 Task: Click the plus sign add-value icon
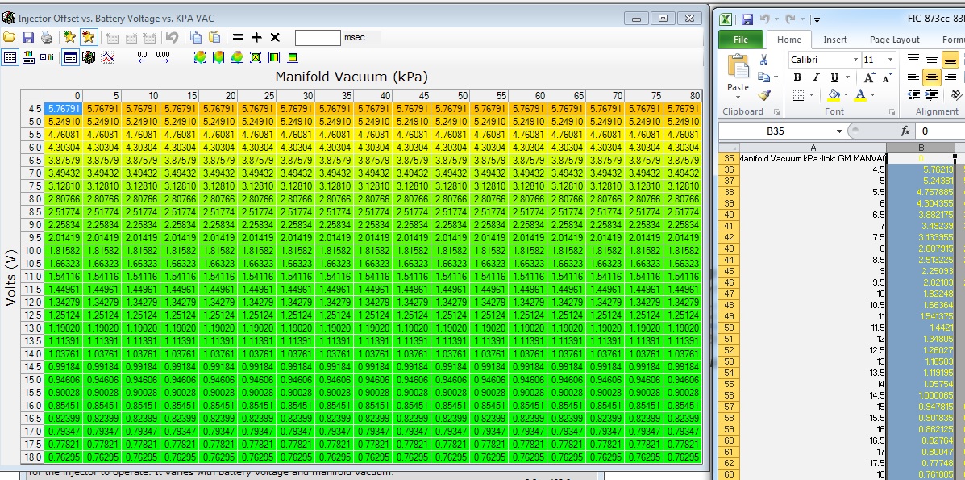pos(256,37)
